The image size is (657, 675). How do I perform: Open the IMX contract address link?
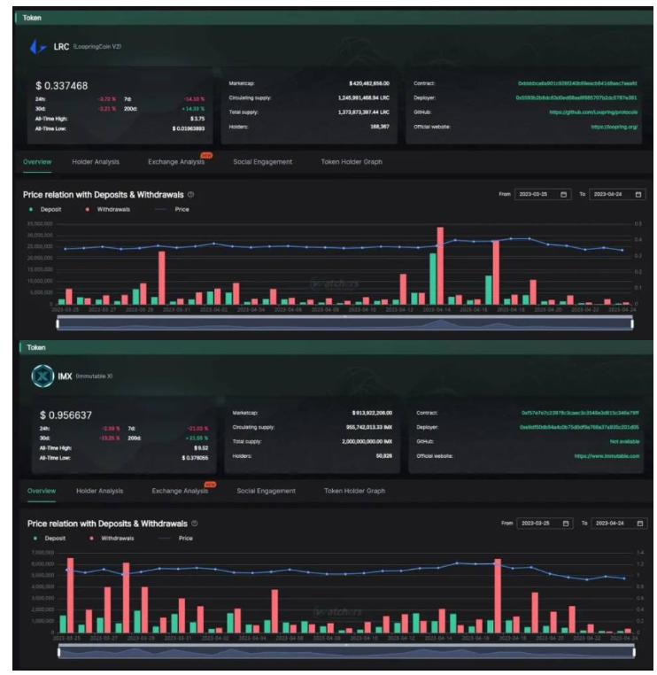point(580,413)
